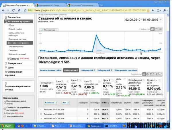Open the new tab button
Screen dimensions: 172x130
click(x=102, y=5)
